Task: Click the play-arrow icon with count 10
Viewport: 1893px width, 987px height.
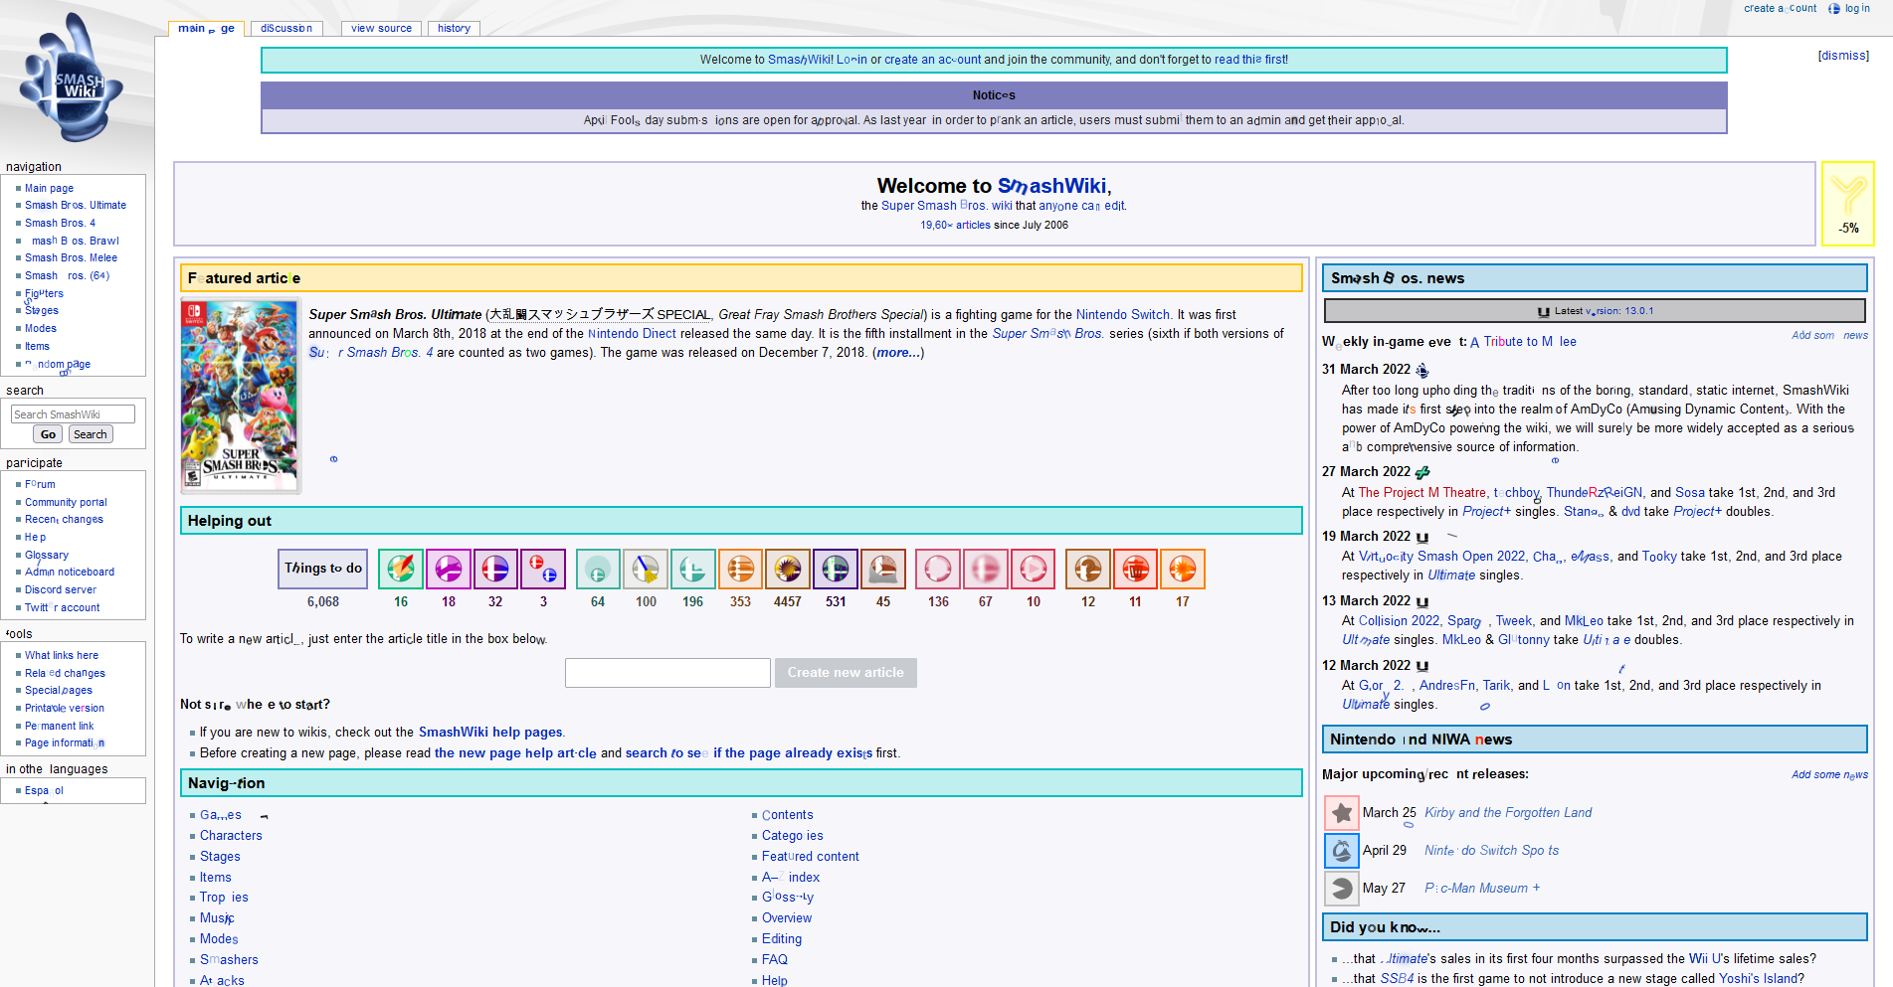Action: point(1034,570)
